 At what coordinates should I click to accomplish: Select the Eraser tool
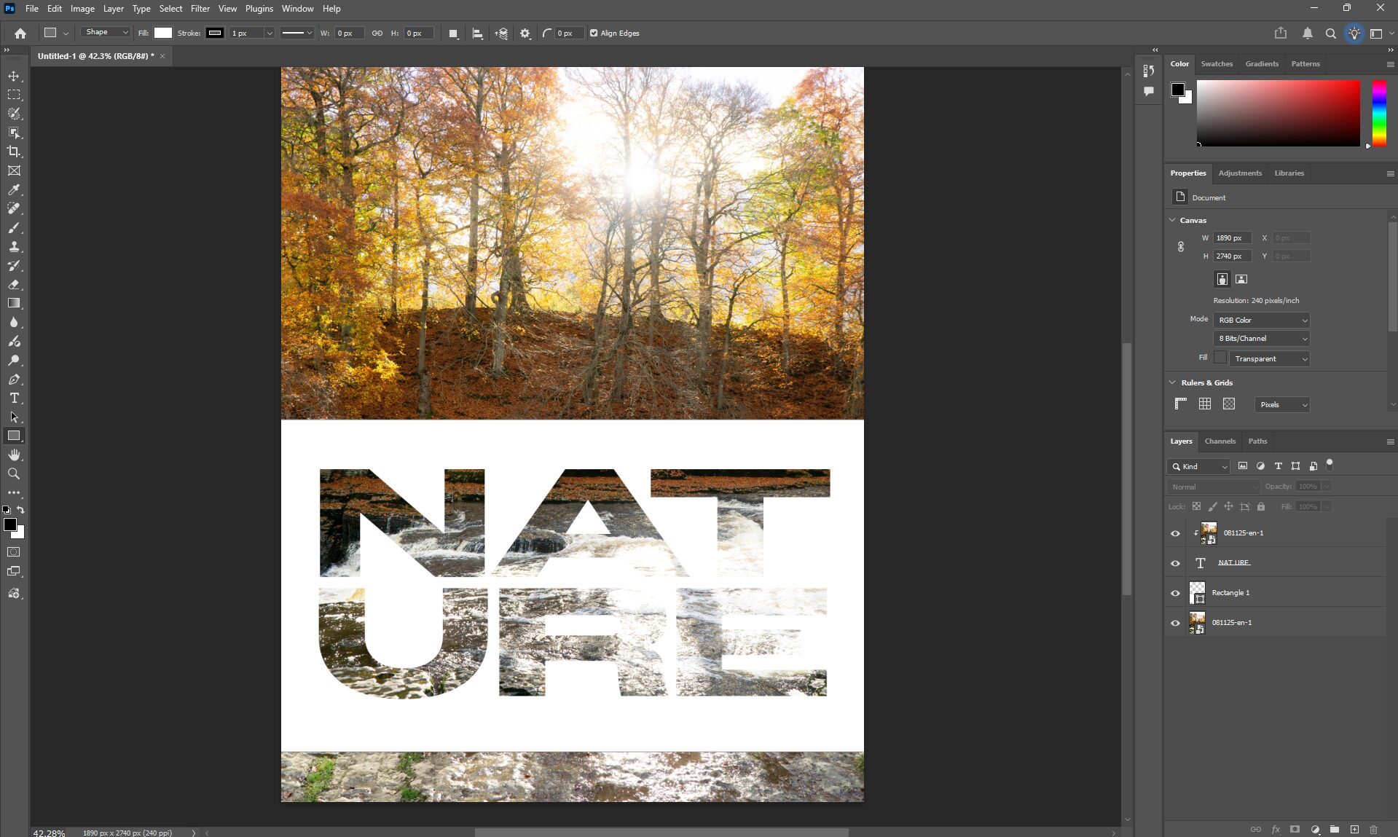pos(14,285)
